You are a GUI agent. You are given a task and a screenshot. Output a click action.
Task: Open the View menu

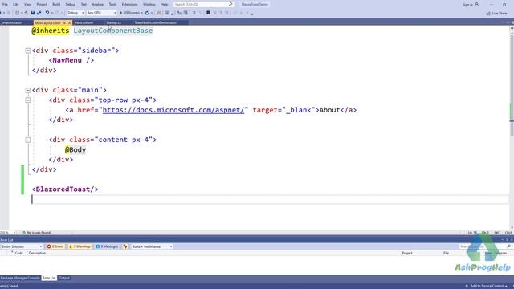coord(27,4)
